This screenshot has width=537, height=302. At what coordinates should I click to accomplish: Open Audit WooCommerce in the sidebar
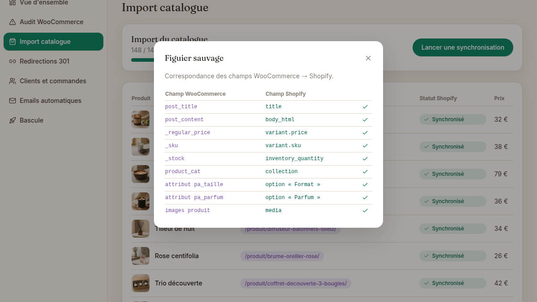(x=53, y=22)
